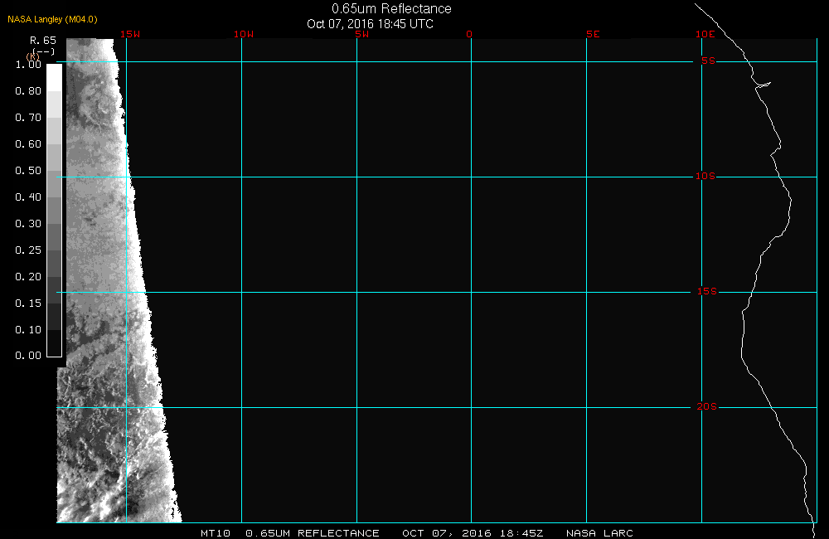Select the 10W longitude label
The height and width of the screenshot is (539, 829).
[x=243, y=34]
